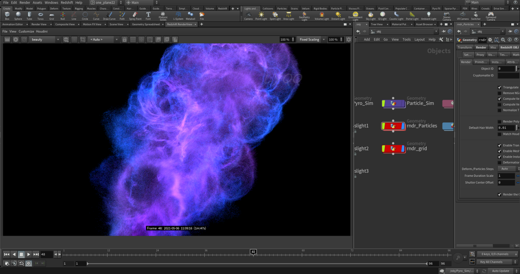Create a Sky Light from the shelf
The height and width of the screenshot is (274, 520).
pyautogui.click(x=370, y=16)
